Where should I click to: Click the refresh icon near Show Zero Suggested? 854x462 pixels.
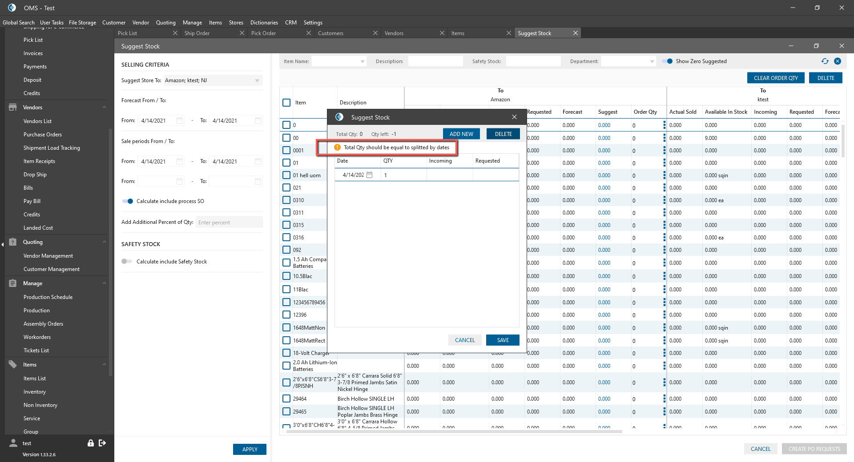(x=825, y=61)
